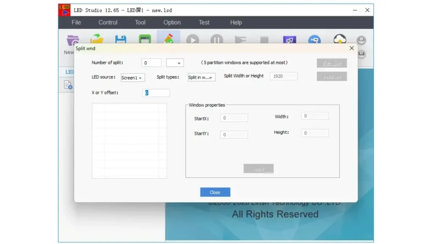The height and width of the screenshot is (244, 434).
Task: Click the Apply button in Window properties
Action: (259, 169)
